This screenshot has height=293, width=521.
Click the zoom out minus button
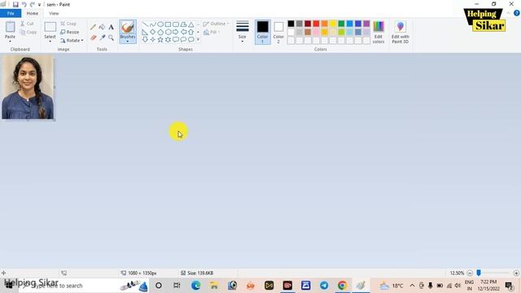(x=470, y=273)
